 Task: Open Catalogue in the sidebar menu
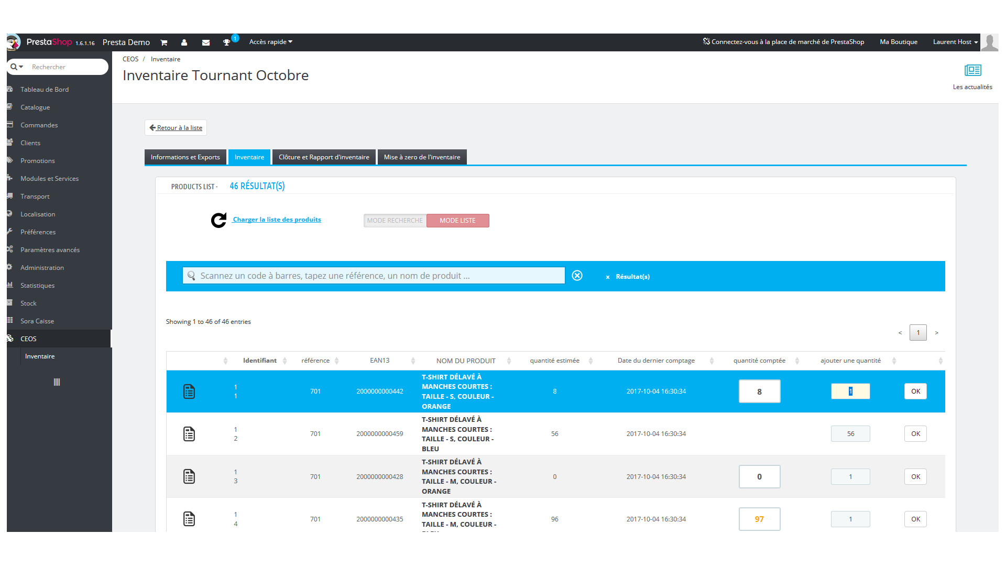(35, 107)
